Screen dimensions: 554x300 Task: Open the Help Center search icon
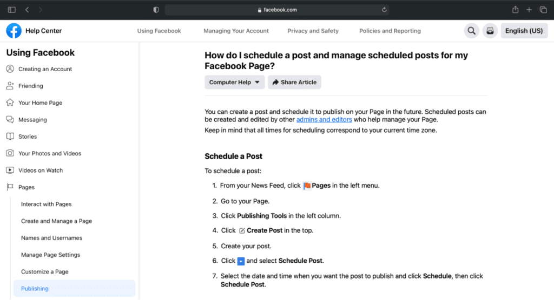pos(471,31)
